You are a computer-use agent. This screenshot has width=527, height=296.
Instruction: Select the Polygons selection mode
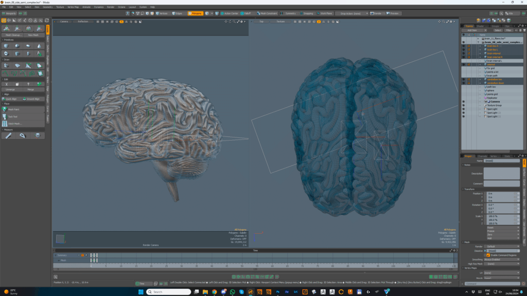[x=196, y=13]
